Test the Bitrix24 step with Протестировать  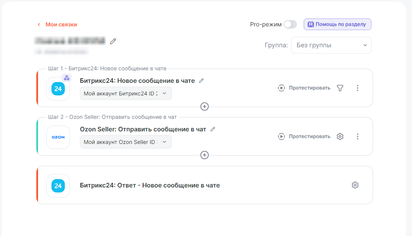tap(304, 88)
